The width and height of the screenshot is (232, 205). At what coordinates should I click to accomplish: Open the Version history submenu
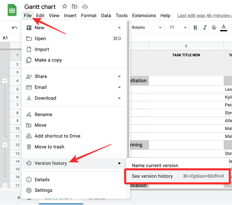click(74, 163)
